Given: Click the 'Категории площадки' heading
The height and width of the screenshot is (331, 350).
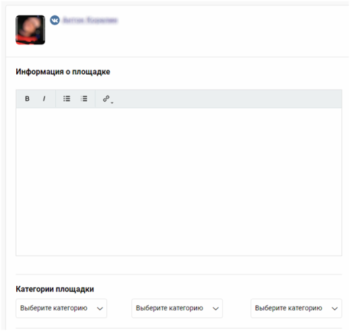Looking at the screenshot, I should (55, 289).
